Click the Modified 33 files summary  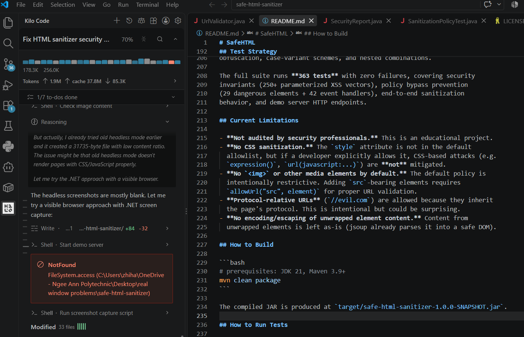(58, 327)
